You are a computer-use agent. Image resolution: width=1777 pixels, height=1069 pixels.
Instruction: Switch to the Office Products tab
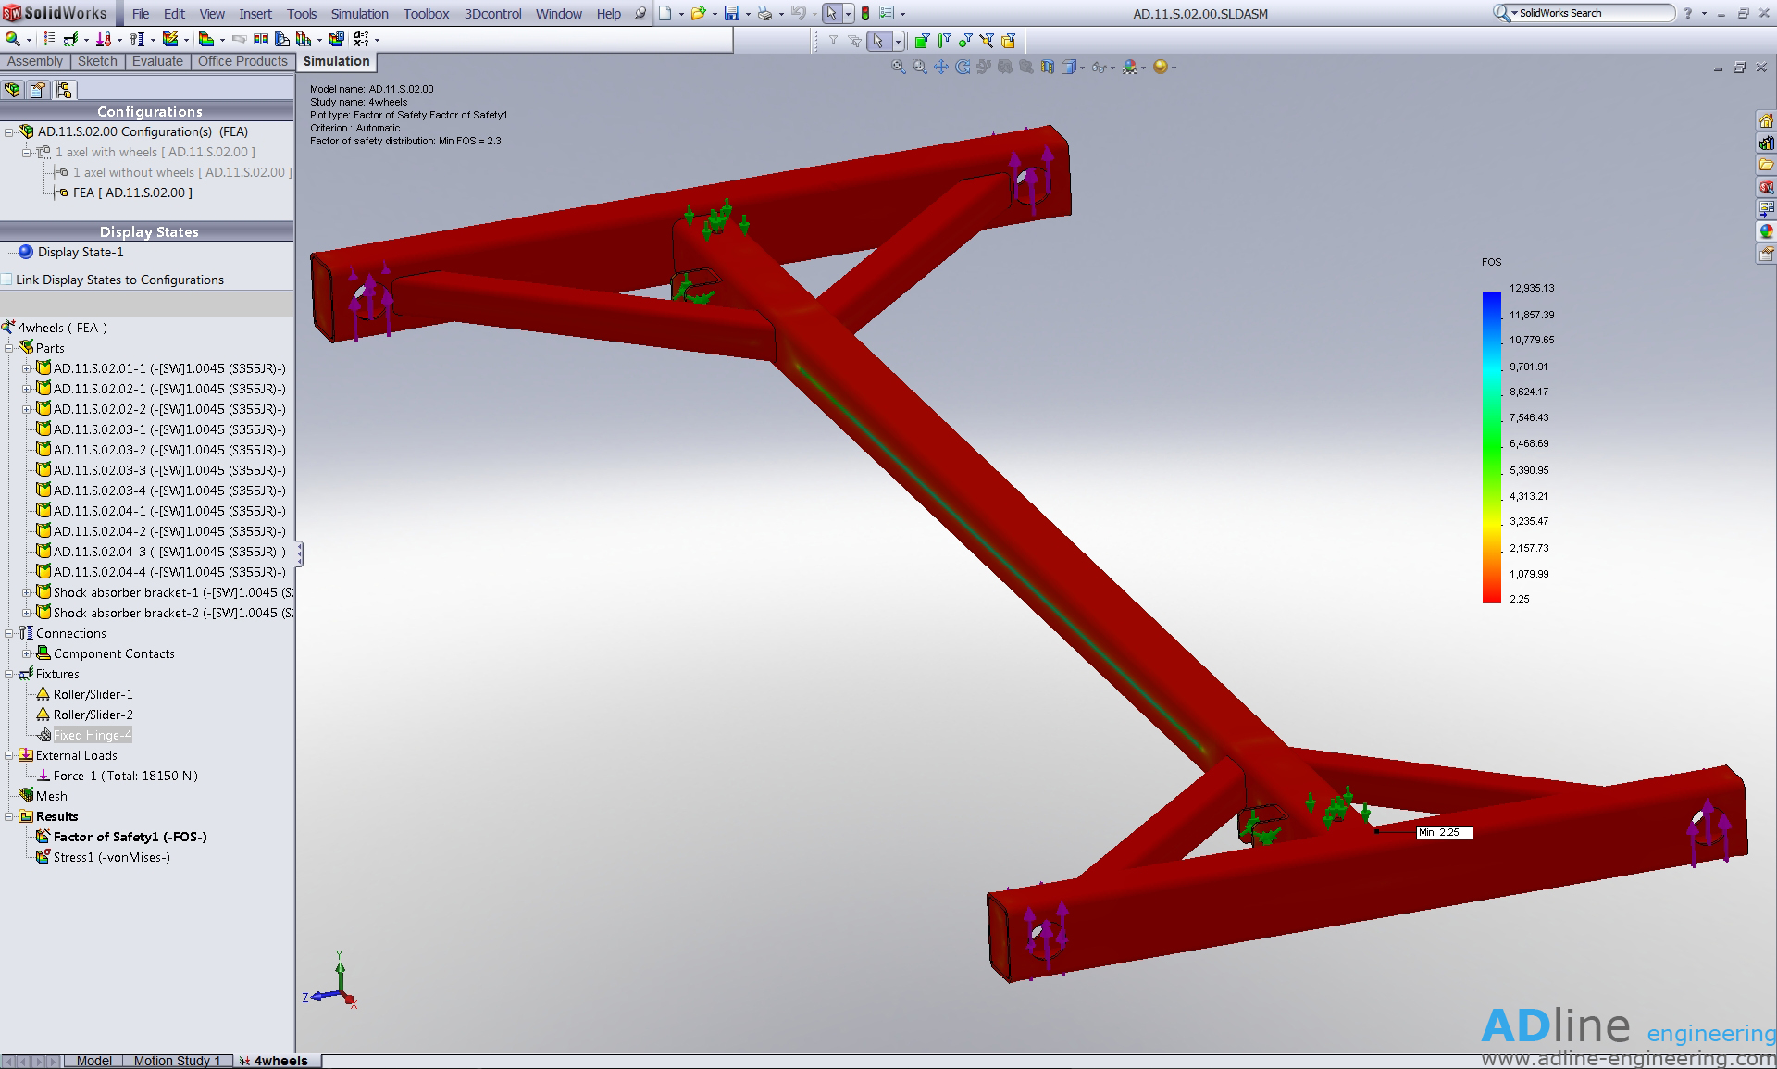pyautogui.click(x=242, y=61)
